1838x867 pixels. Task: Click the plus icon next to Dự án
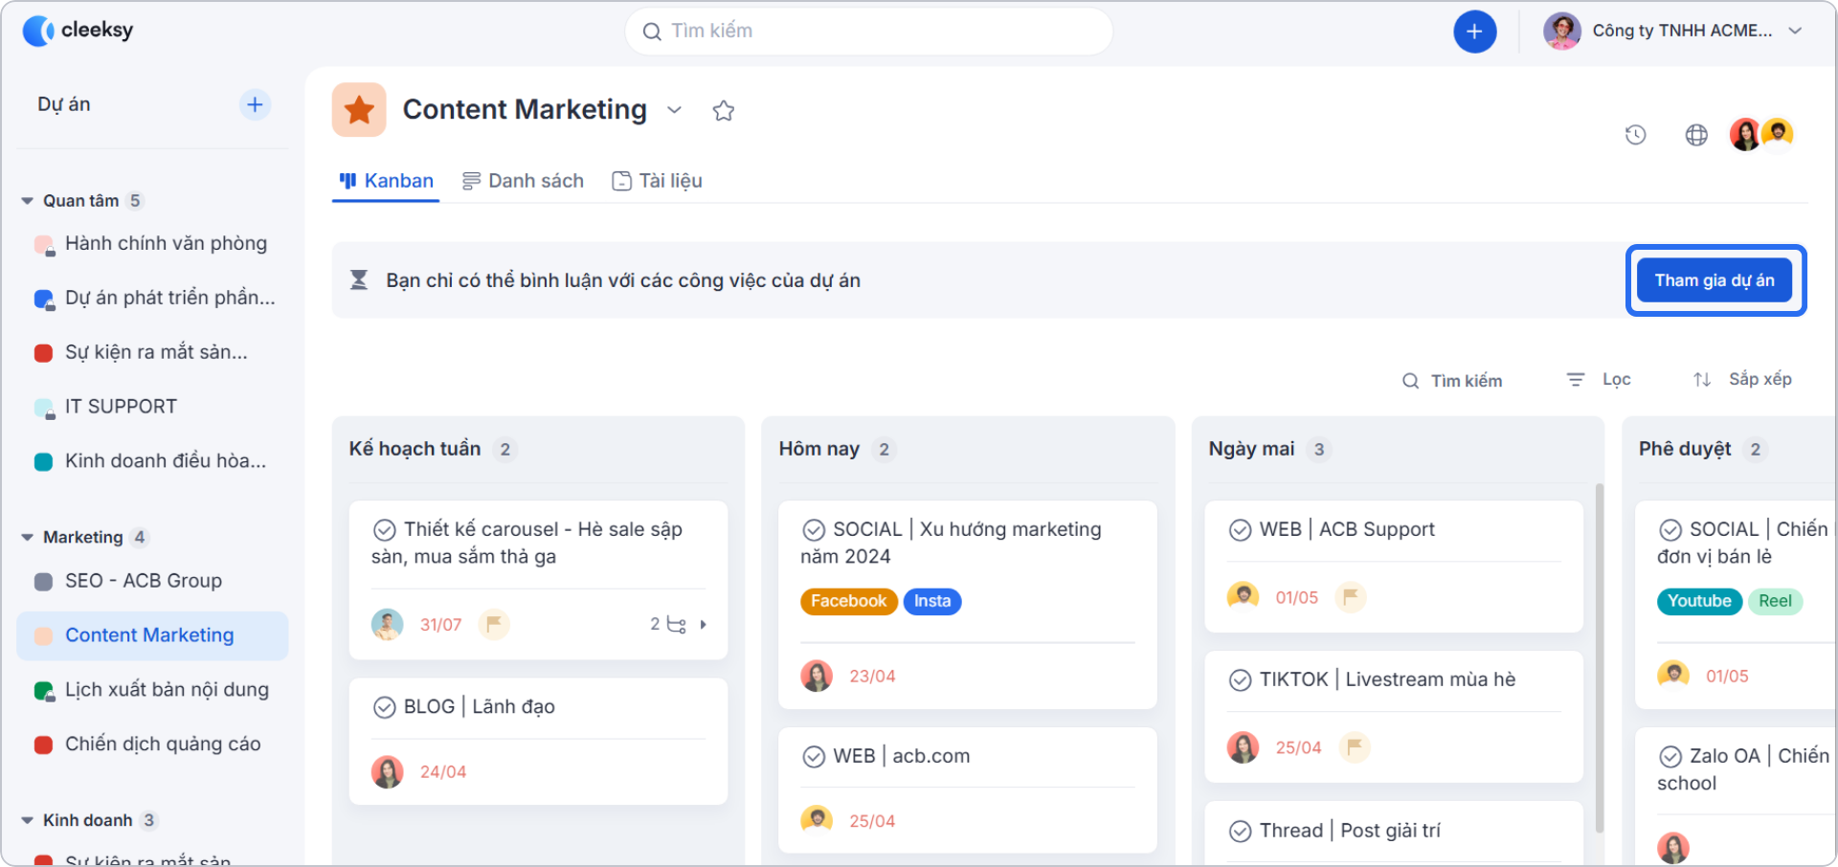tap(255, 103)
